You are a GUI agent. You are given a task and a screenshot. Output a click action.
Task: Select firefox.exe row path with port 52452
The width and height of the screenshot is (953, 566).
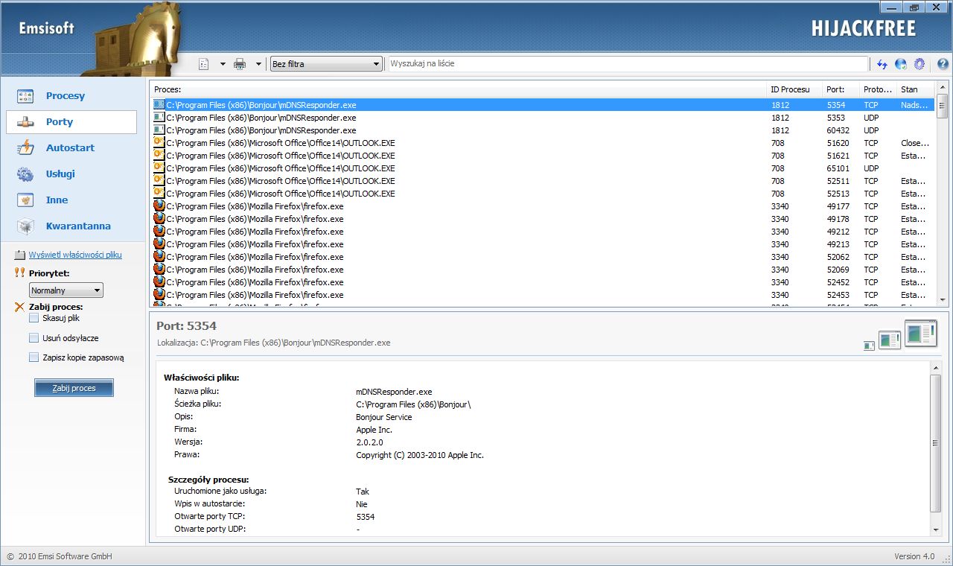click(x=255, y=282)
